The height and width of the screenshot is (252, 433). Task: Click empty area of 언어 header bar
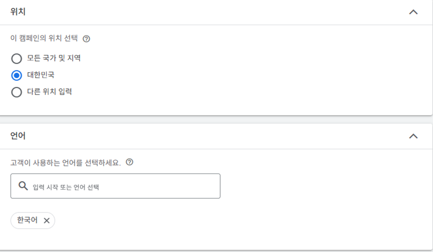click(216, 136)
